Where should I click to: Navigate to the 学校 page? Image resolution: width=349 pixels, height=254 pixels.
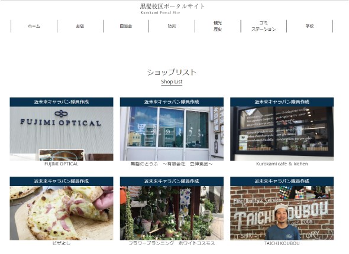309,26
